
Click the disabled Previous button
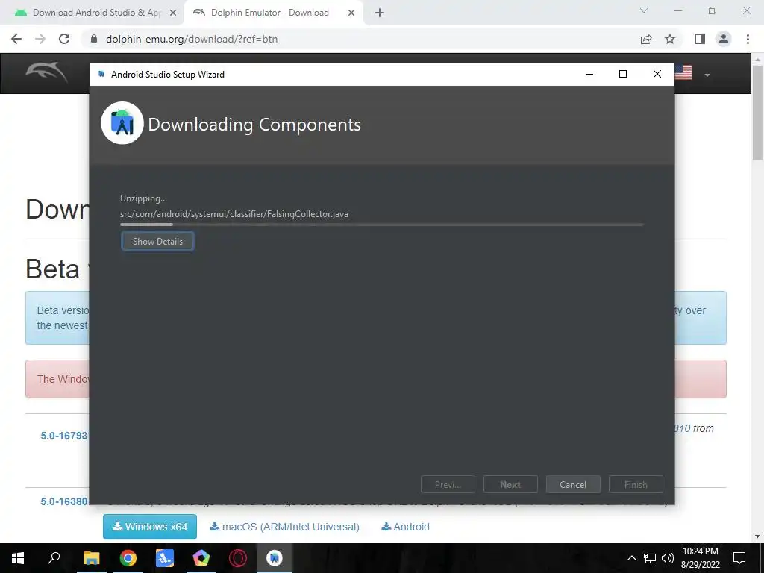(x=448, y=485)
